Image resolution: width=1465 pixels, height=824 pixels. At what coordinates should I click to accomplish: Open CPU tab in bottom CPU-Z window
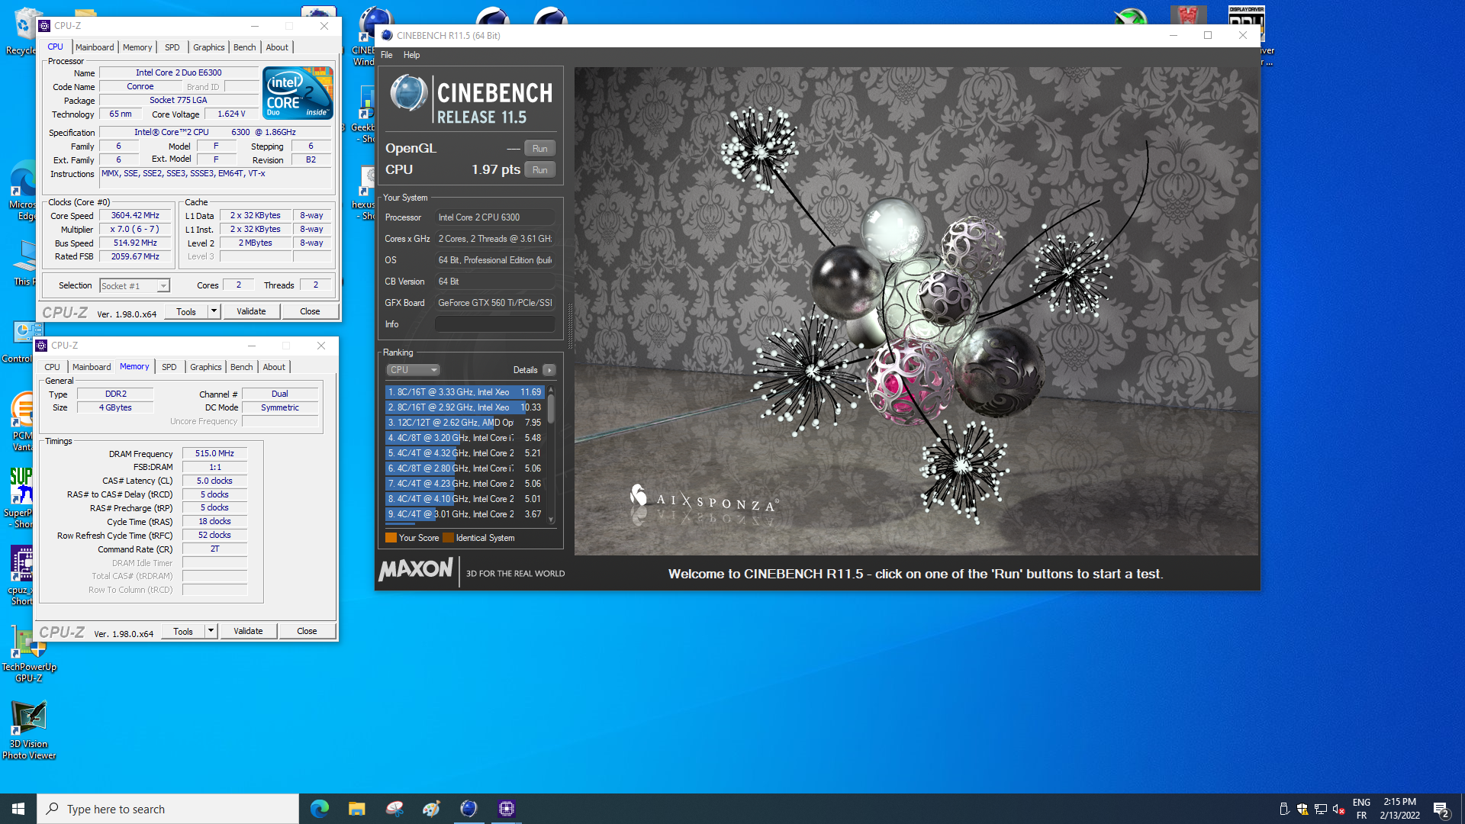(52, 367)
